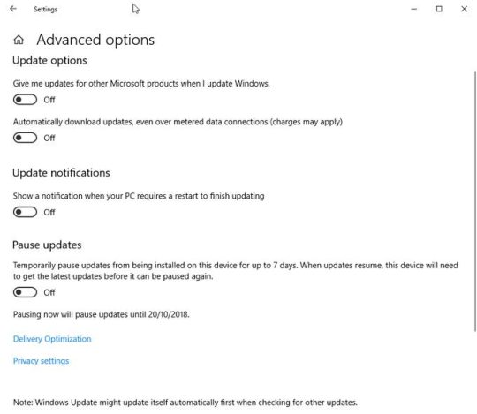Viewport: 477px width, 414px height.
Task: Maximize the Settings window
Action: tap(439, 9)
